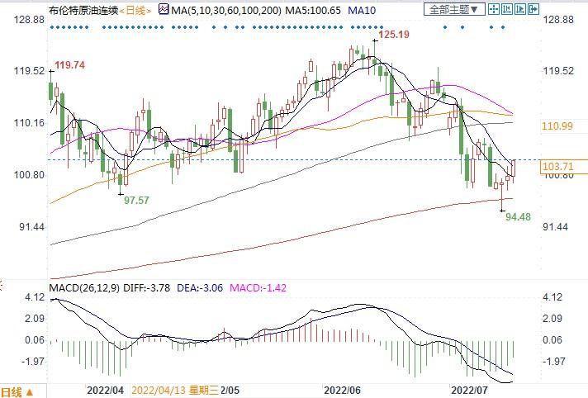
Task: Click the 2022/07 date on time axis
Action: point(468,386)
